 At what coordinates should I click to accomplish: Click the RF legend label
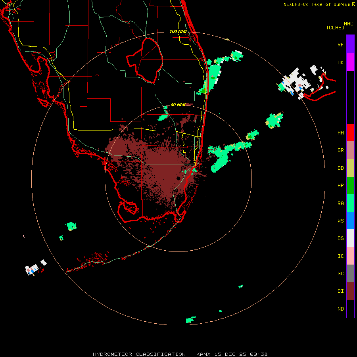(341, 44)
